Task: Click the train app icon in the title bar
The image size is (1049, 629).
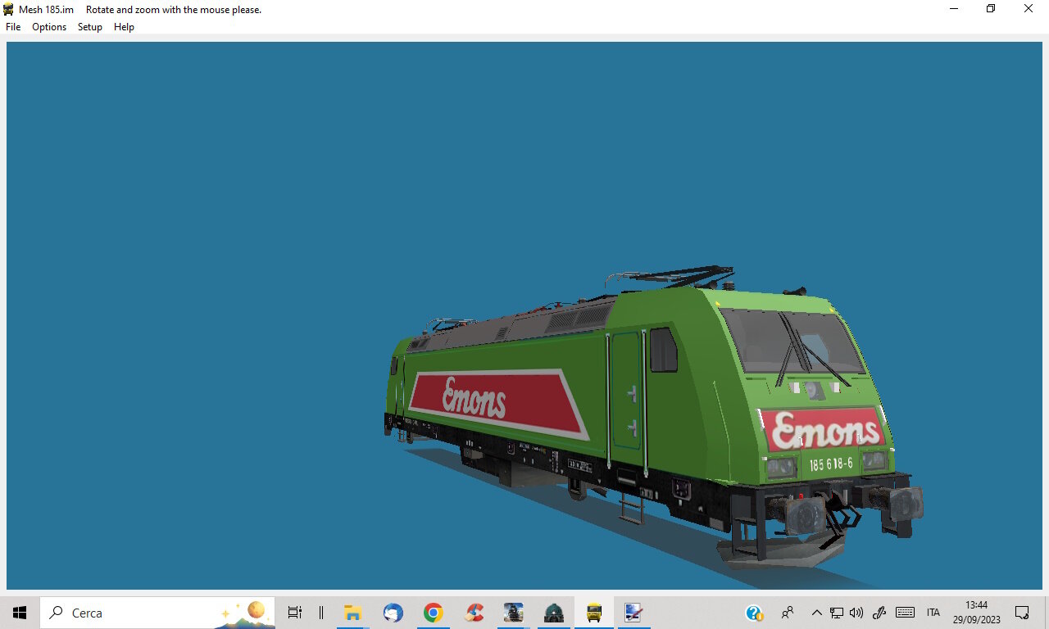Action: pyautogui.click(x=9, y=9)
